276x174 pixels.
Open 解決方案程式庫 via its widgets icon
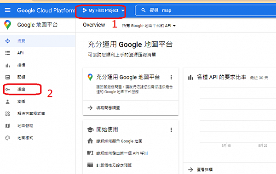point(7,114)
